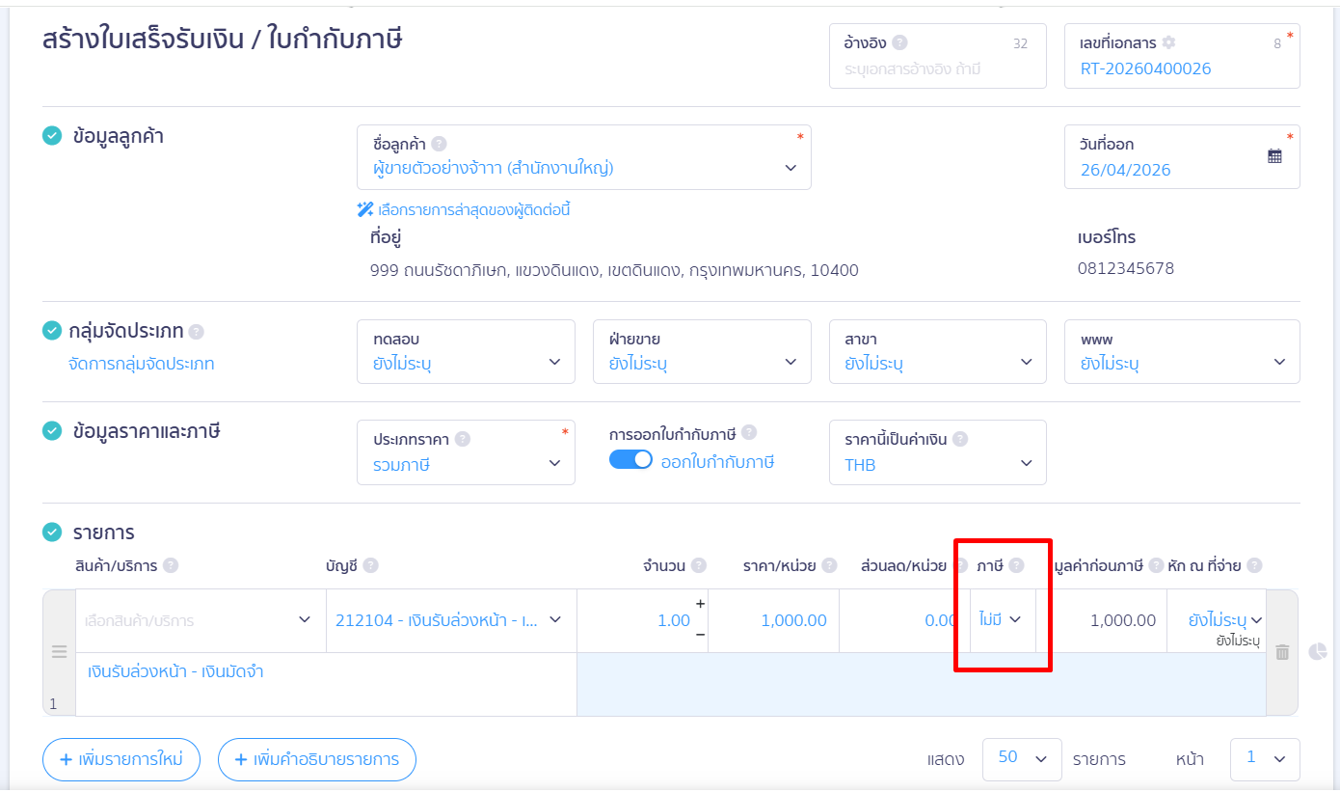1340x792 pixels.
Task: Open the THB currency dropdown
Action: (938, 452)
